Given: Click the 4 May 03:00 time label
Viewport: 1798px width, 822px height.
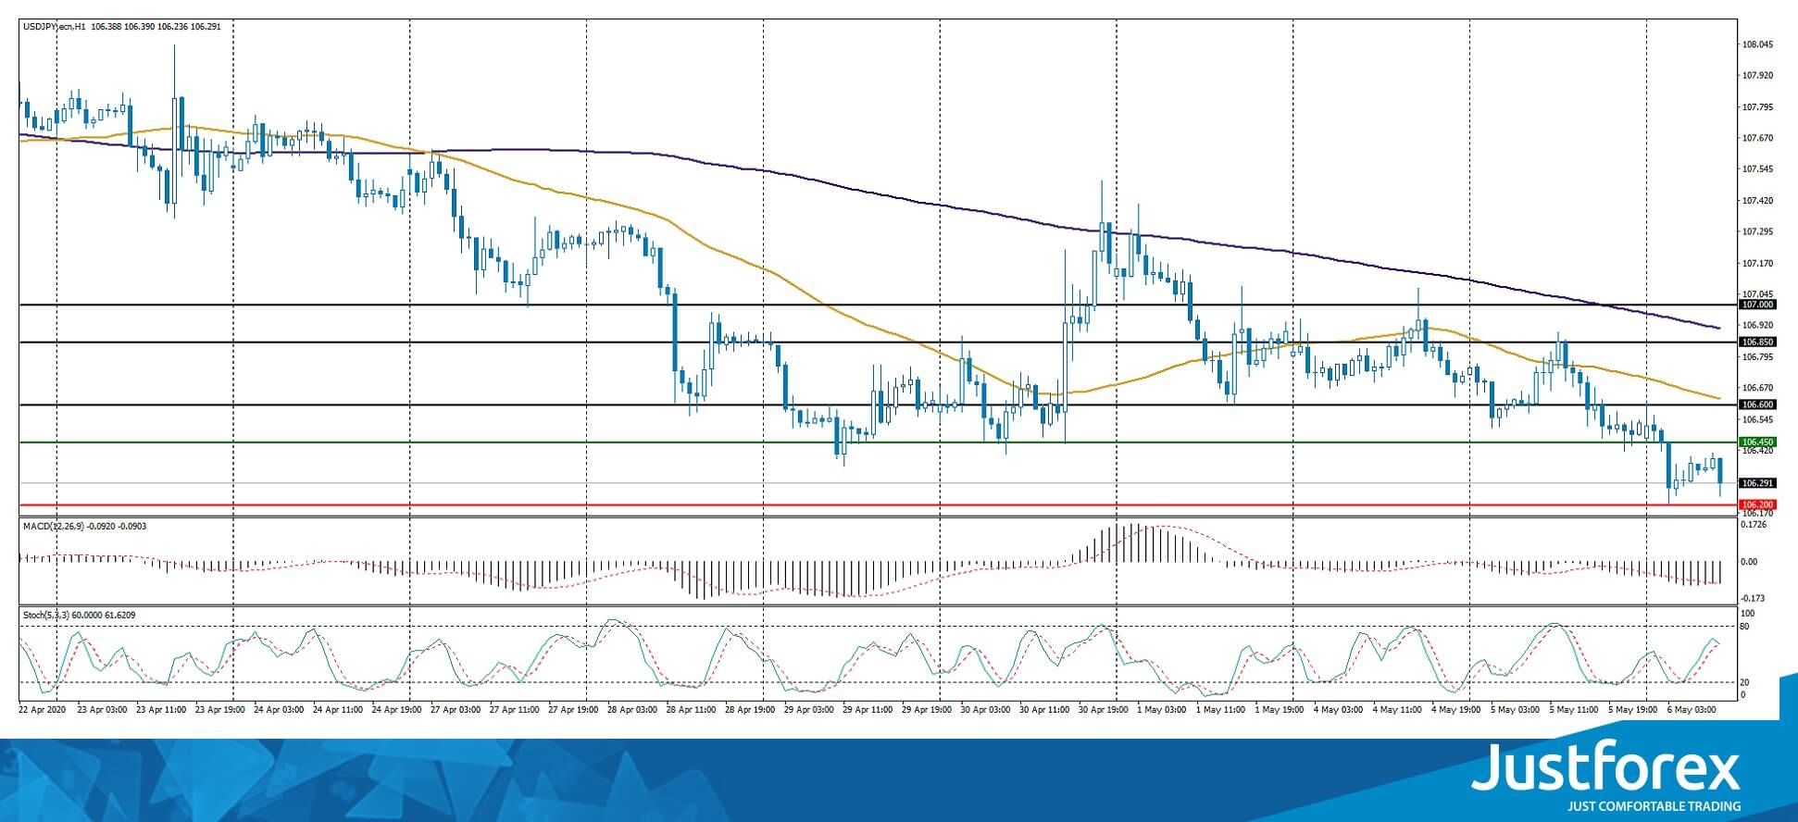Looking at the screenshot, I should tap(1339, 710).
